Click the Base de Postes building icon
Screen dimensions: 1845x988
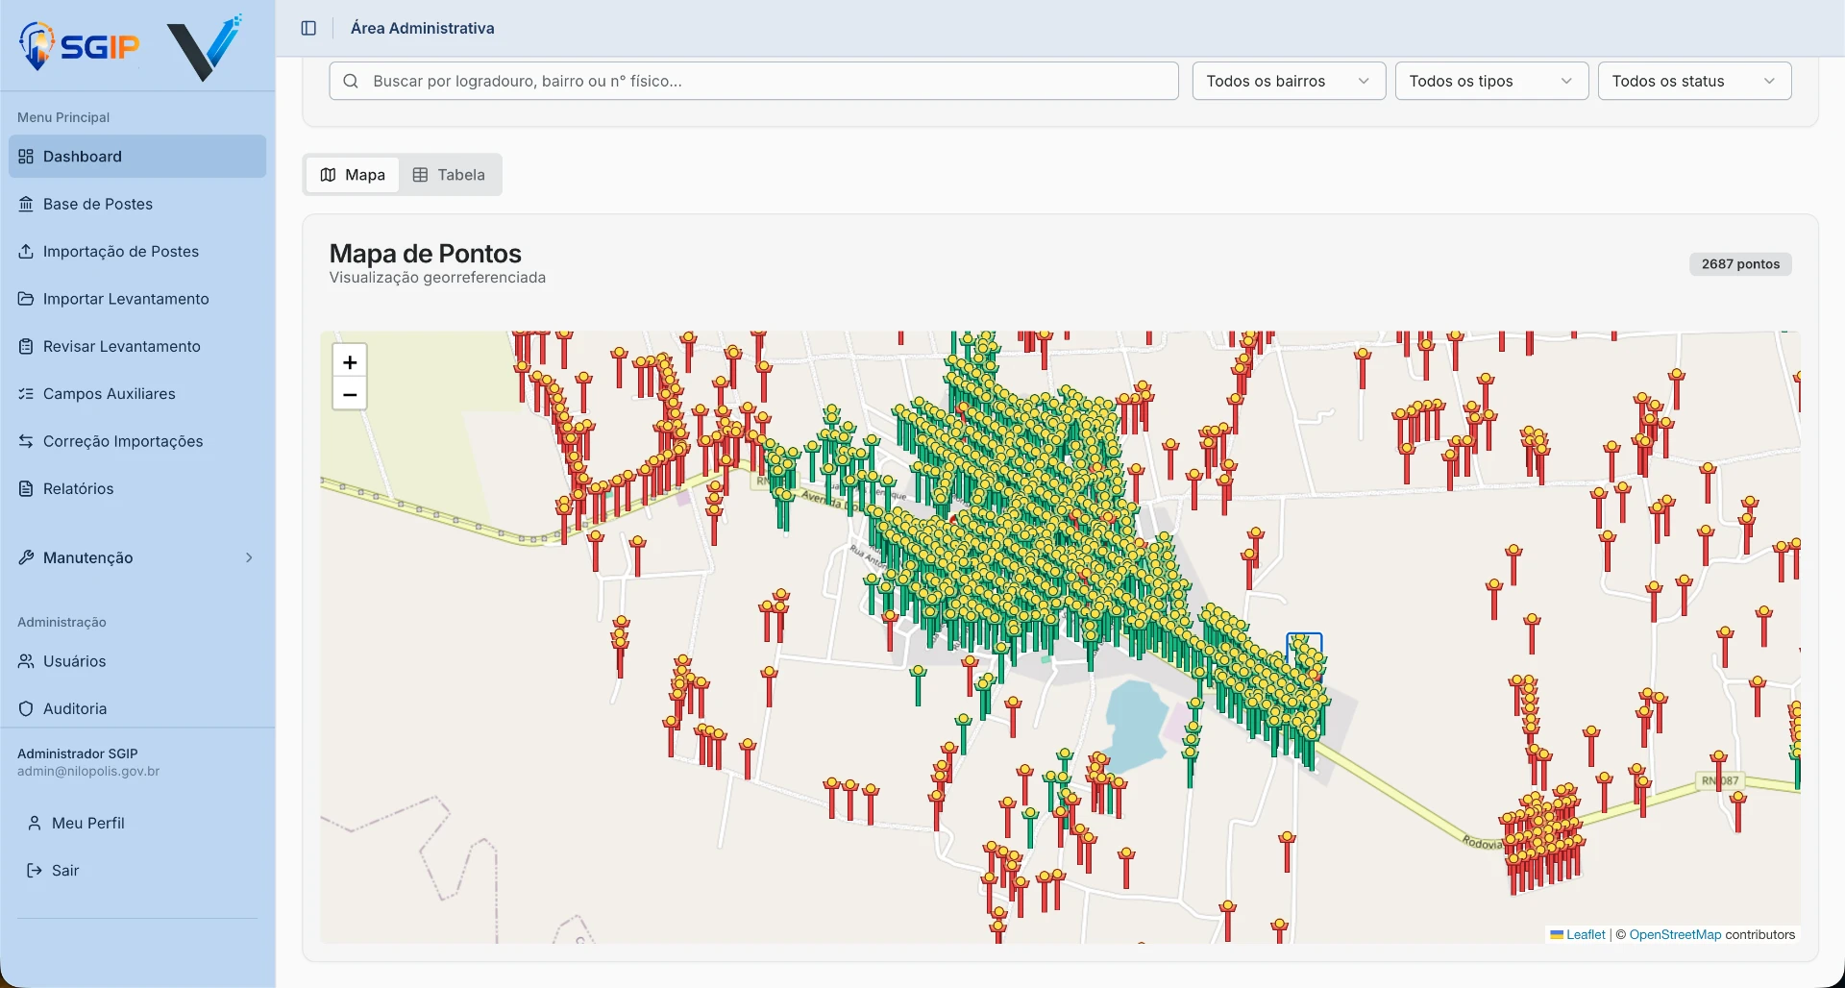[x=26, y=204]
